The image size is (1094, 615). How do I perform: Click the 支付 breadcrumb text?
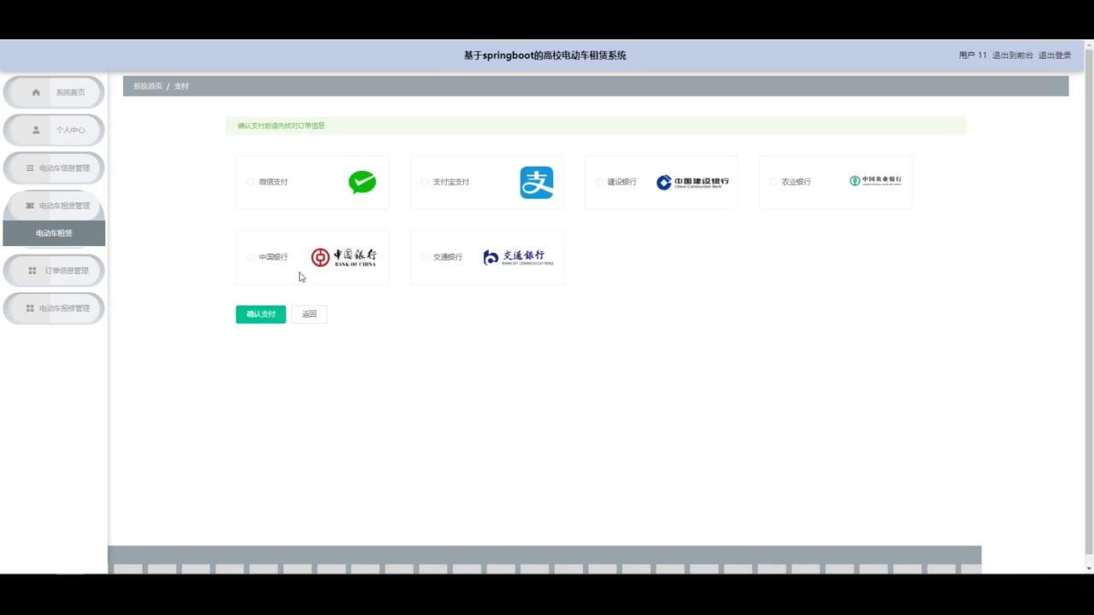[181, 86]
